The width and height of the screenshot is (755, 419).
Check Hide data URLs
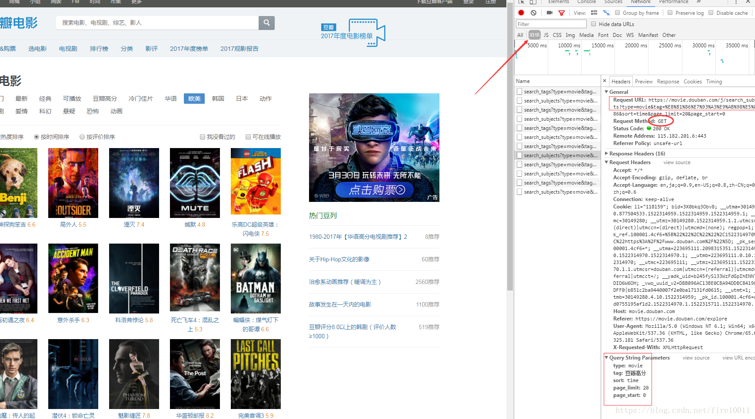(593, 24)
